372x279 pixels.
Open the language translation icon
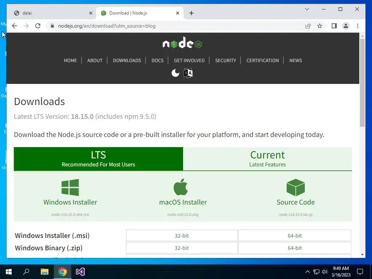click(188, 73)
